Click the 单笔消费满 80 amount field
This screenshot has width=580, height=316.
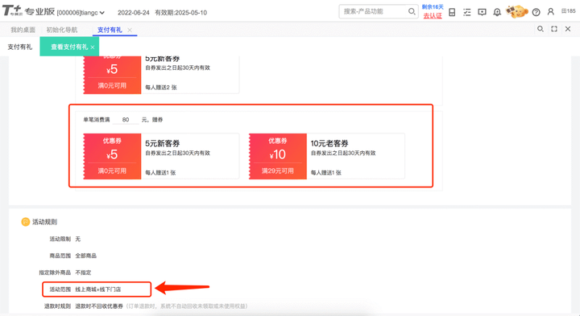[126, 120]
